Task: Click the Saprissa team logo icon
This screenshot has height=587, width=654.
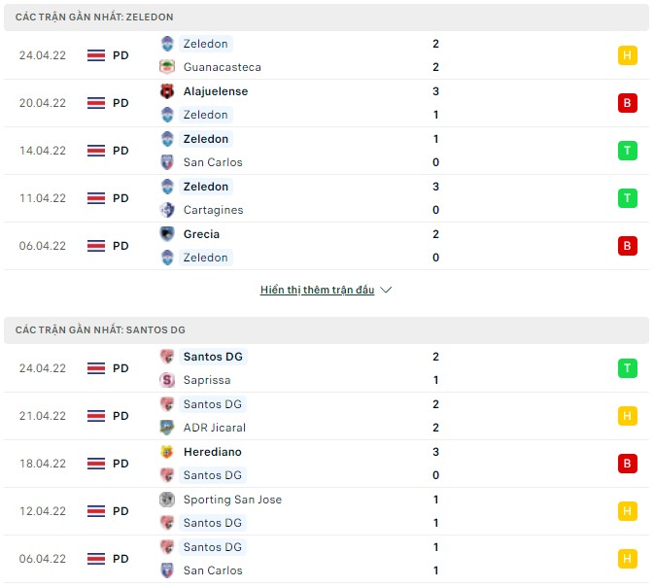Action: click(167, 380)
